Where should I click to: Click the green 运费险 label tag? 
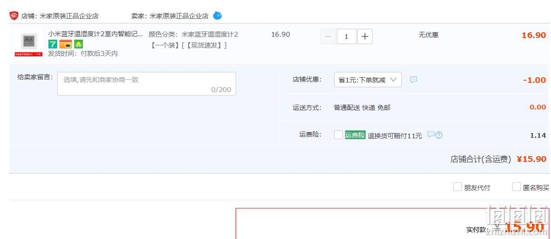click(355, 135)
